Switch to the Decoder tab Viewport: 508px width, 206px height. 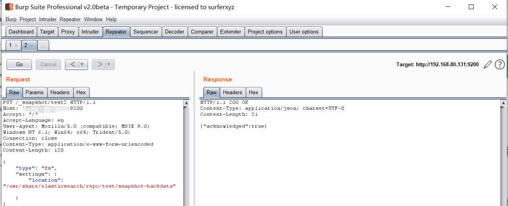(x=175, y=32)
